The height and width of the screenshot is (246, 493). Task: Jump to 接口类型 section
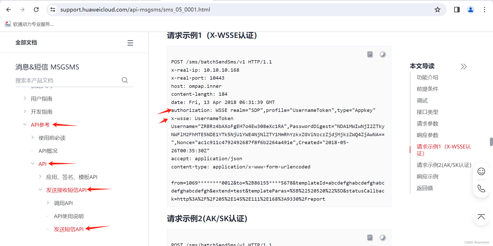[x=428, y=112]
